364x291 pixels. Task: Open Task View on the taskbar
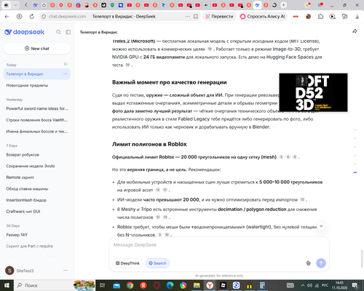[103, 285]
